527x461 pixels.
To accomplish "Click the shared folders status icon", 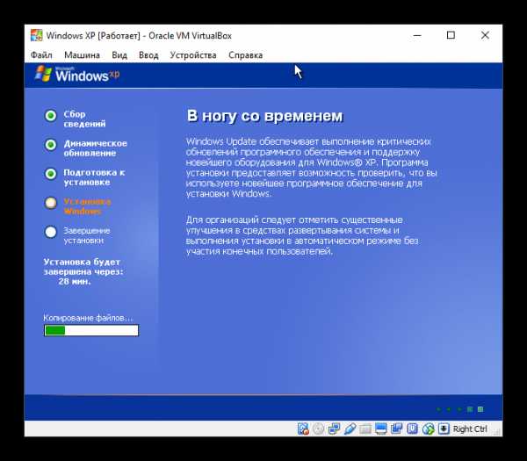I will pos(365,429).
